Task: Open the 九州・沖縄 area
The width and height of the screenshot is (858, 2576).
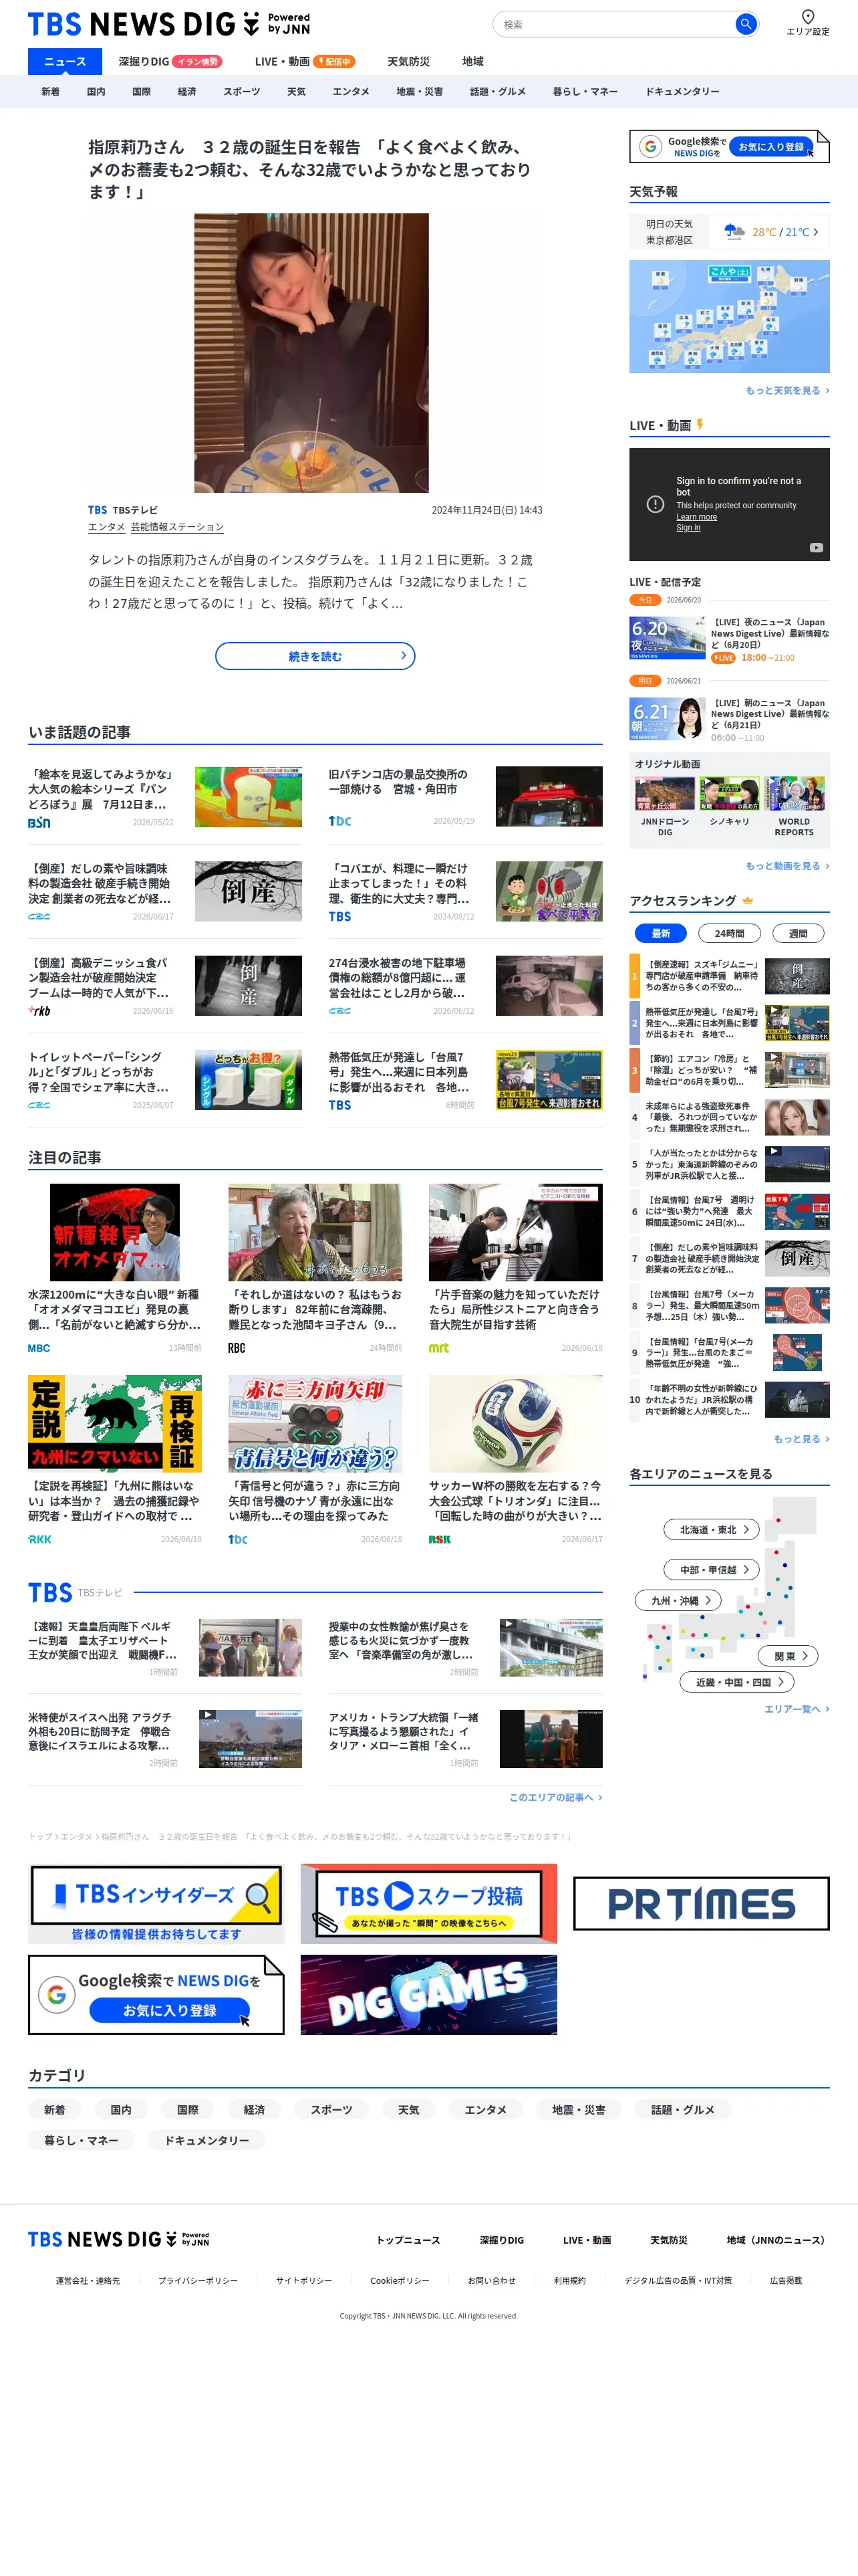Action: tap(678, 1600)
